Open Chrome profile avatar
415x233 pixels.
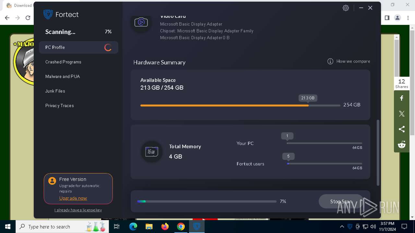[397, 18]
